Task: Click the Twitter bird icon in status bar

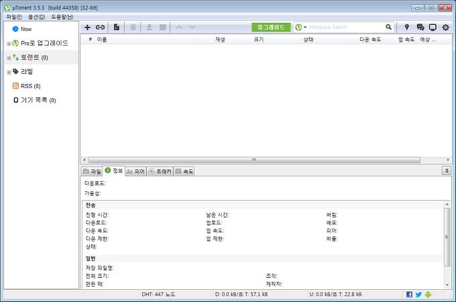Action: 418,295
